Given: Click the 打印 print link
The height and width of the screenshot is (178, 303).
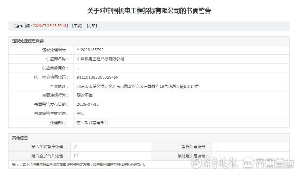Looking at the screenshot, I should click(x=92, y=26).
